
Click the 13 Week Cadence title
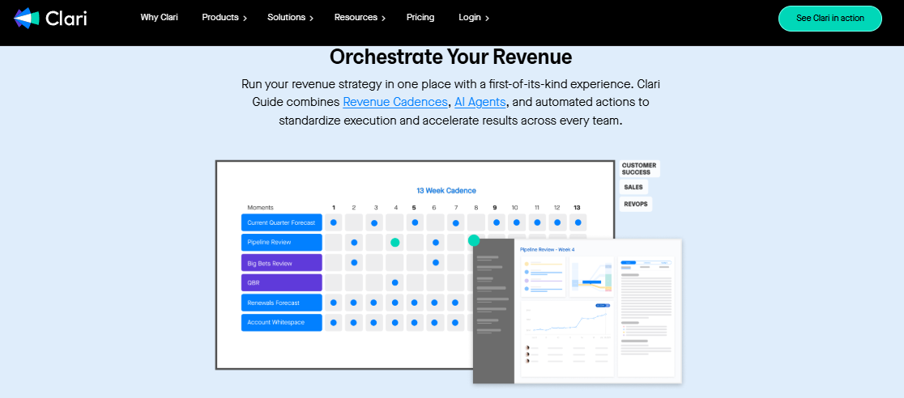click(446, 191)
